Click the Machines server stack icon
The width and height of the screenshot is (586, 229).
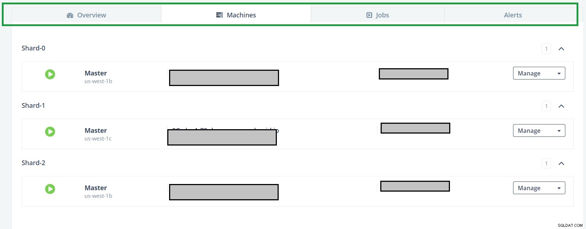(220, 15)
